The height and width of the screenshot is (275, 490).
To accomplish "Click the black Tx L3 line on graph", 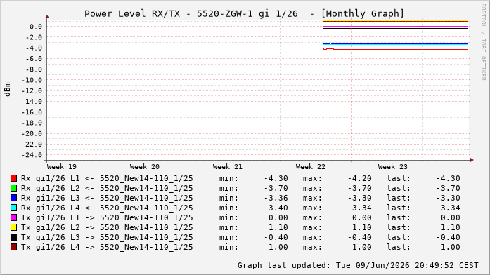I will coord(395,28).
